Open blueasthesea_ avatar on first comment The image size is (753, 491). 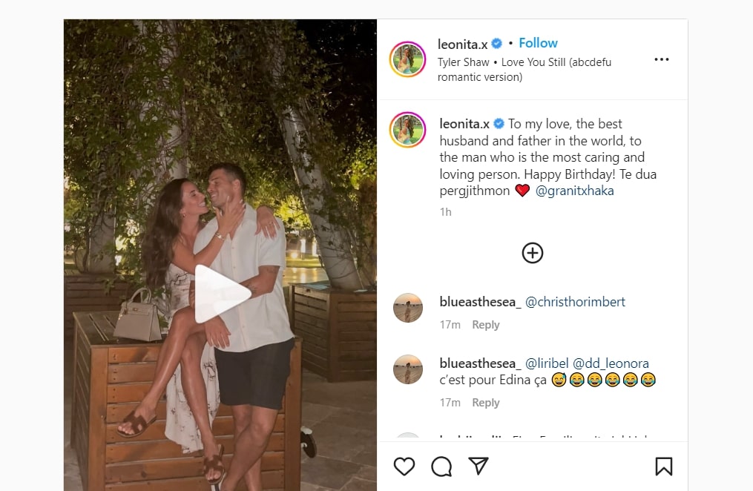click(407, 308)
